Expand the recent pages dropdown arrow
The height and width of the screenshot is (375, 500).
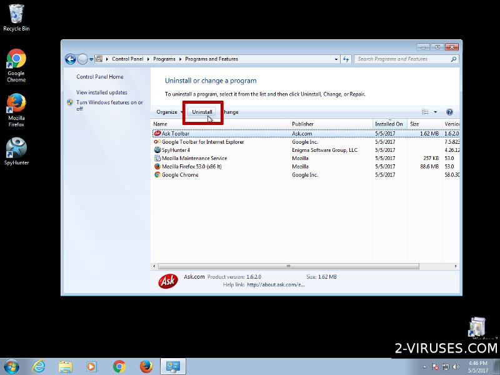(x=91, y=59)
